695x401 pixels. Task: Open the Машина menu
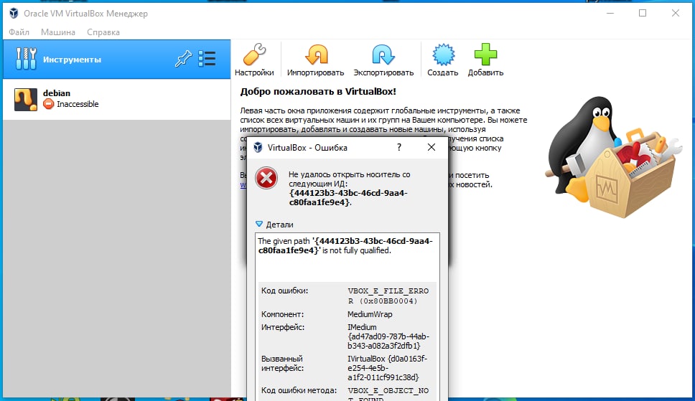tap(58, 32)
